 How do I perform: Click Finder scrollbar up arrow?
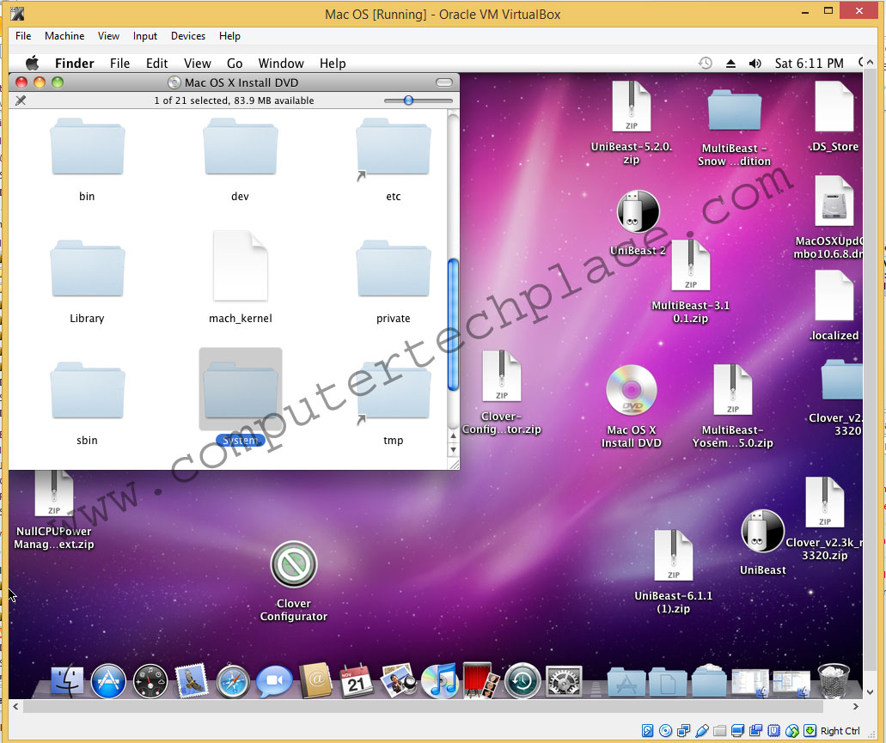coord(453,435)
